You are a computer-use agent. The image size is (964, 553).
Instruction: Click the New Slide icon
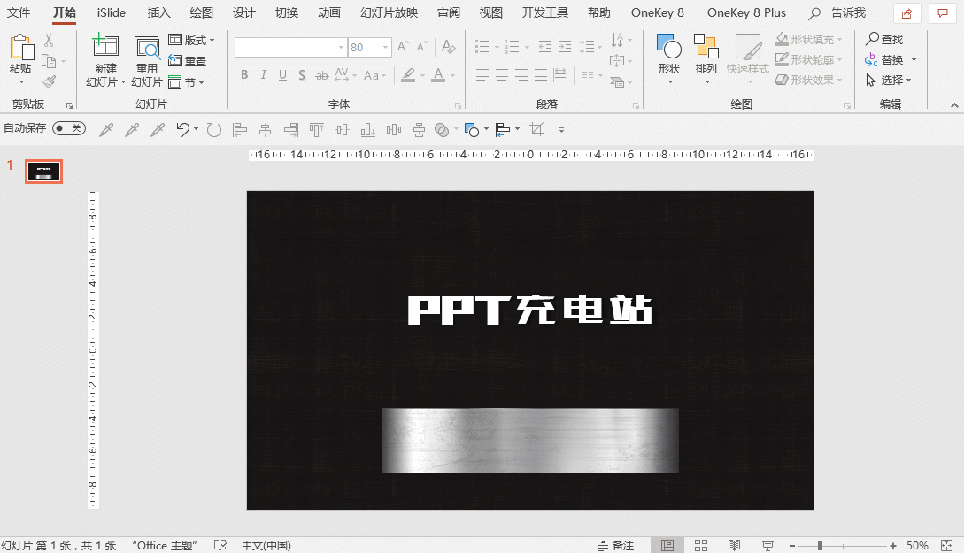click(x=105, y=46)
